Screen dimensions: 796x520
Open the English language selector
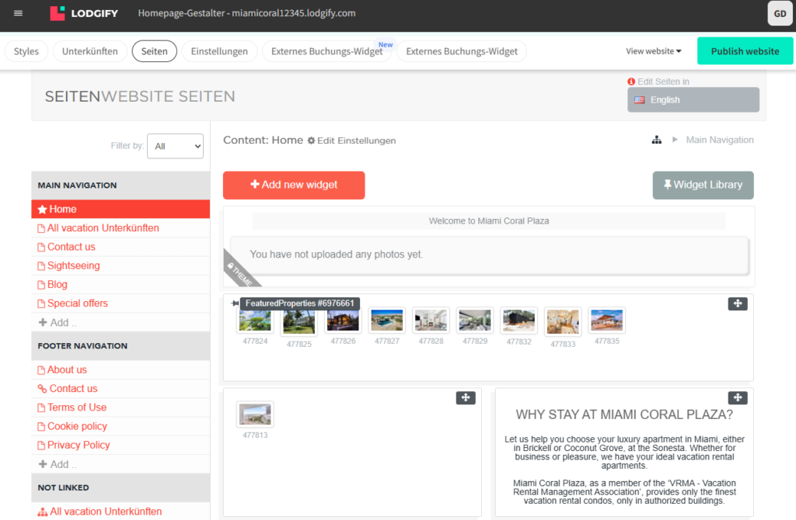[693, 100]
